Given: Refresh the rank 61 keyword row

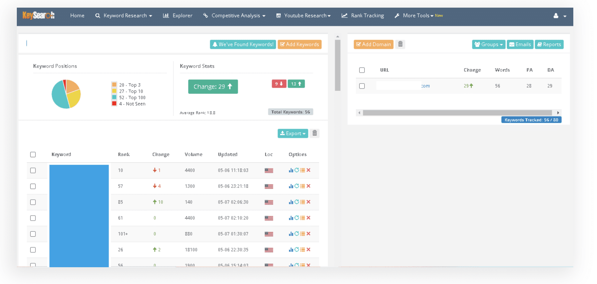Looking at the screenshot, I should [x=297, y=218].
